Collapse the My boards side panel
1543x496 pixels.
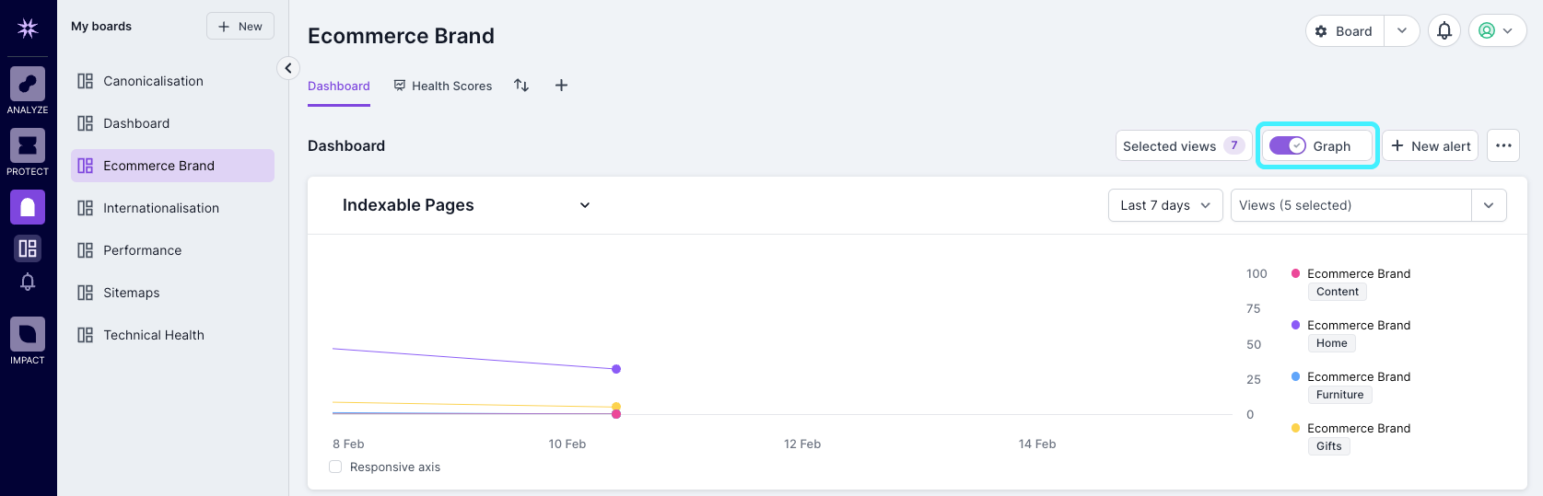point(288,68)
